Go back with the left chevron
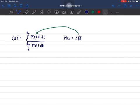The image size is (140, 105). [3, 6]
